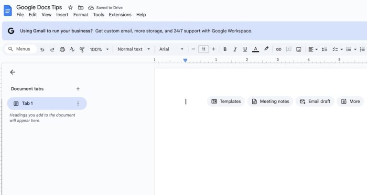Click the Insert link icon
Screen dimensions: 367x195
click(279, 49)
